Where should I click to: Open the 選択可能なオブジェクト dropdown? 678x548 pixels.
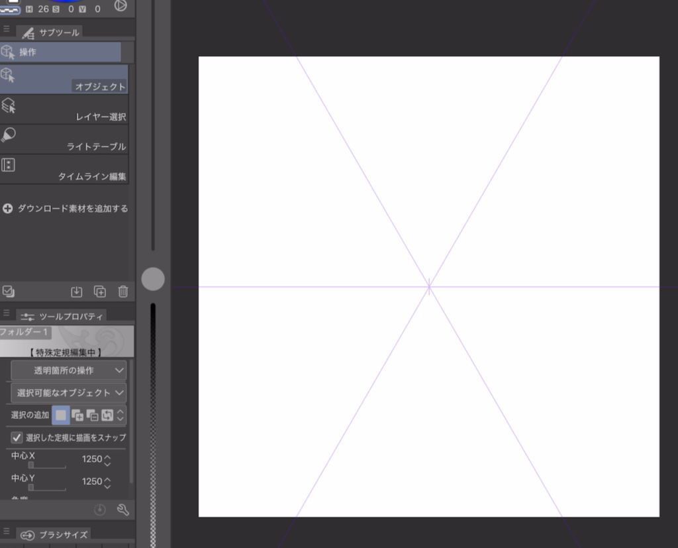[x=69, y=393]
